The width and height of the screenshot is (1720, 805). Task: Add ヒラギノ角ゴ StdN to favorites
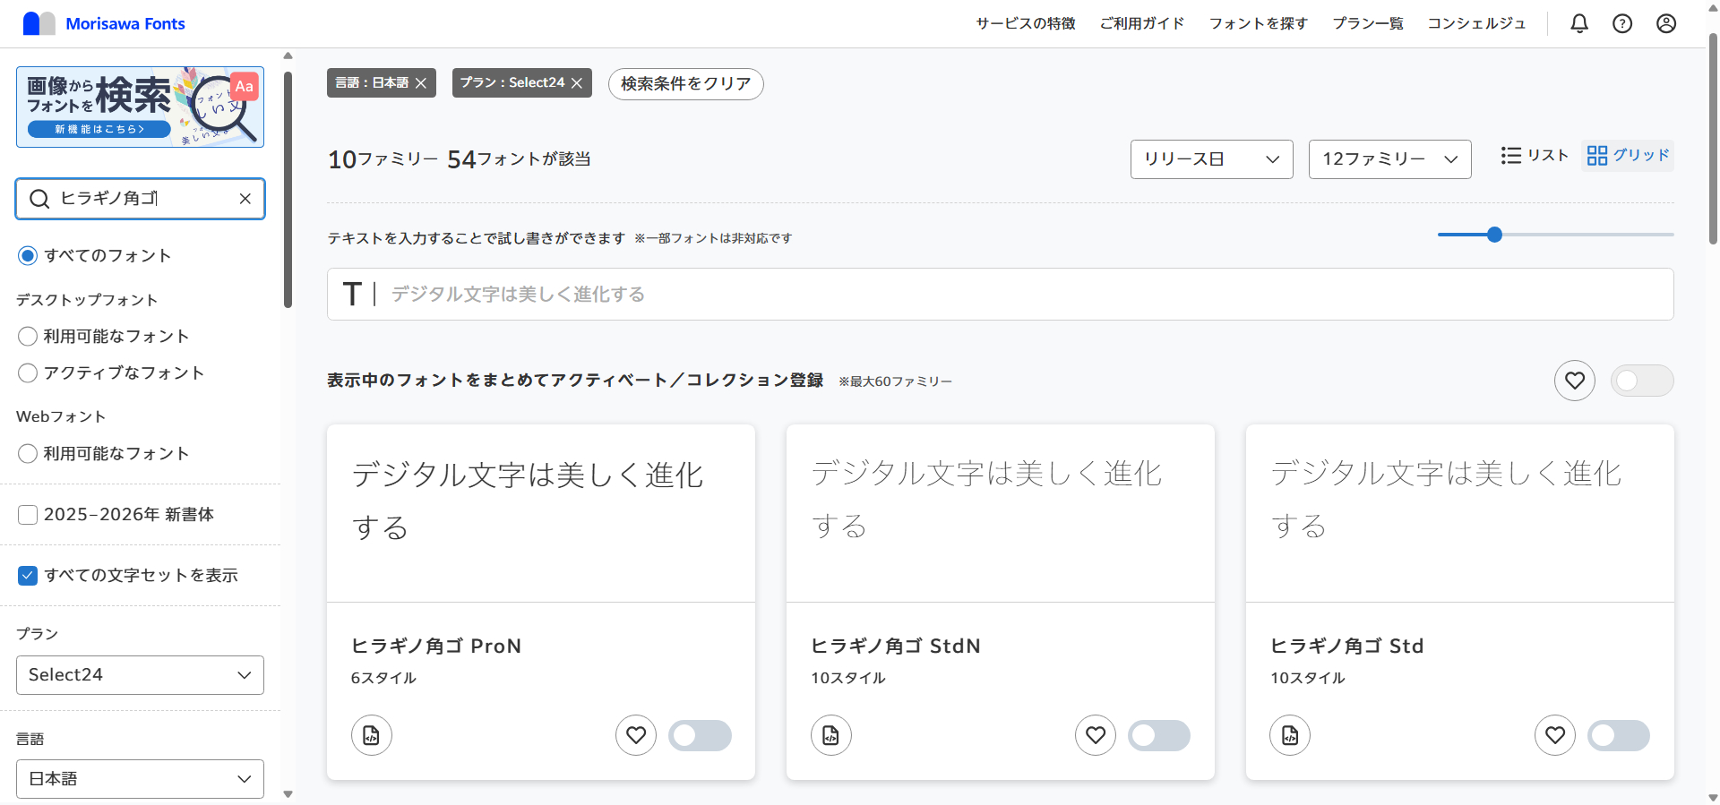(1096, 736)
